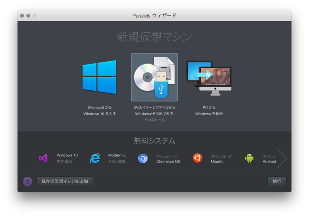Click the Internet Explorer Modern.IE icon

click(95, 158)
